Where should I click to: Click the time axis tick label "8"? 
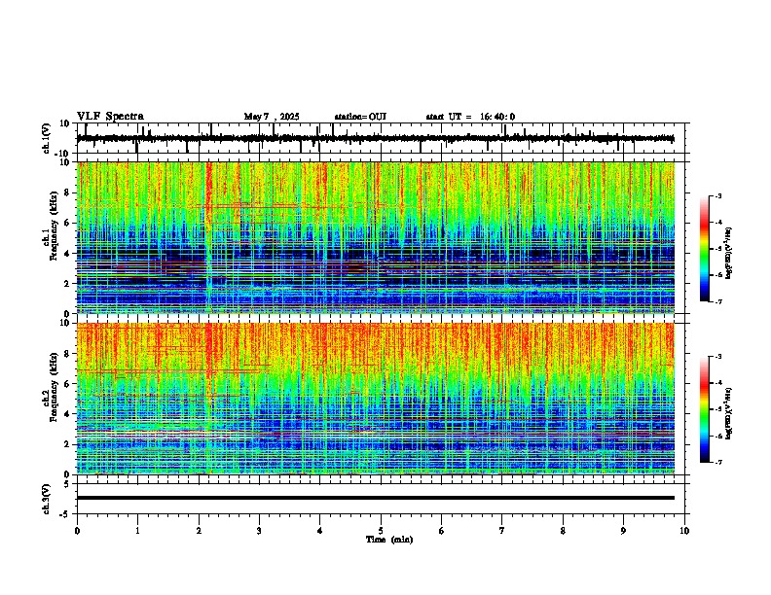pos(563,531)
